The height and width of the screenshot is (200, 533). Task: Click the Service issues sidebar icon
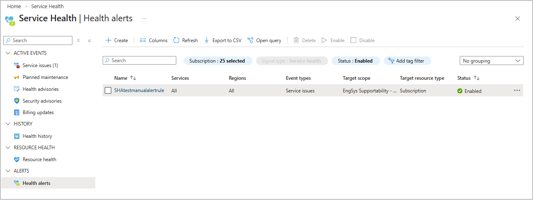[17, 65]
